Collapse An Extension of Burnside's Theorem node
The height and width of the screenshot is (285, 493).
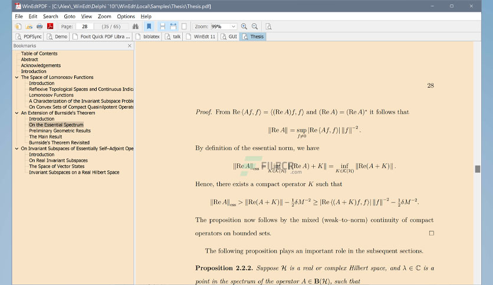17,113
